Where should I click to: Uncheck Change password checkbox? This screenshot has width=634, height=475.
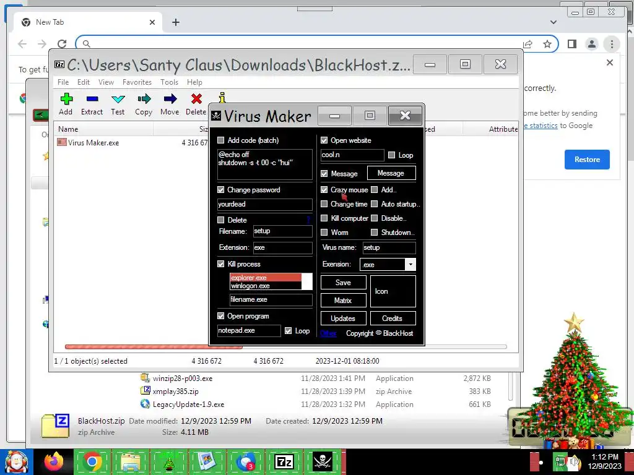click(221, 189)
